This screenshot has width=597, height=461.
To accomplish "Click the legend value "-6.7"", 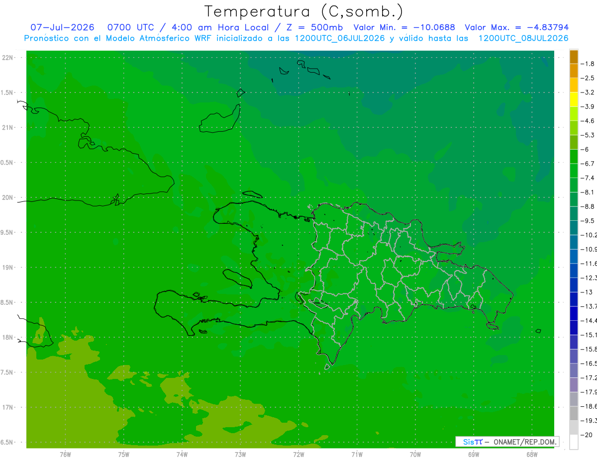I will tap(588, 164).
